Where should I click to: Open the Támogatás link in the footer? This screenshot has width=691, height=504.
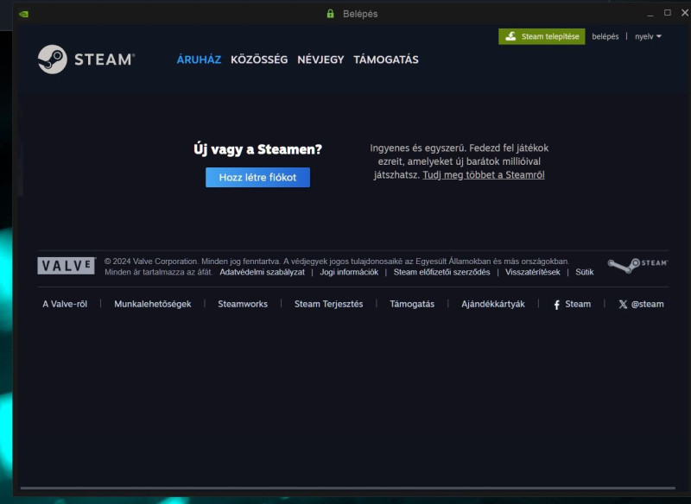(x=412, y=304)
